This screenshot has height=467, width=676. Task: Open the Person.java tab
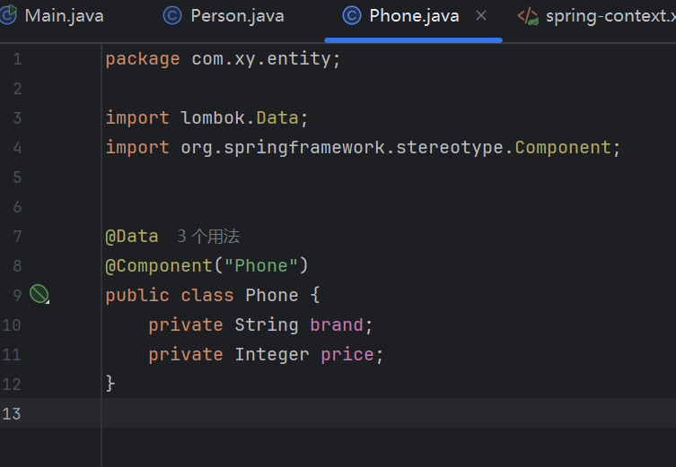237,16
